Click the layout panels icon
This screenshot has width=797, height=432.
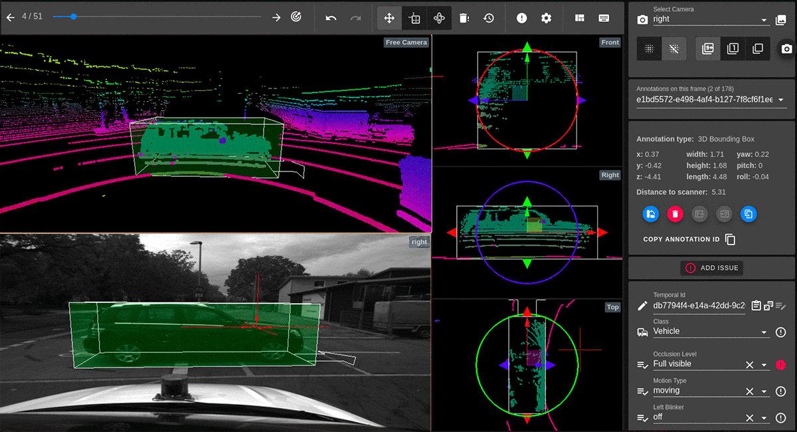coord(580,18)
